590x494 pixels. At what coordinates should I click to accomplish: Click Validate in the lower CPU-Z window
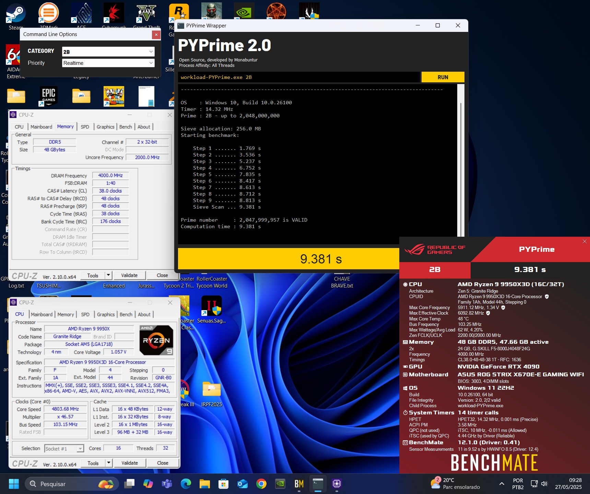[x=130, y=463]
